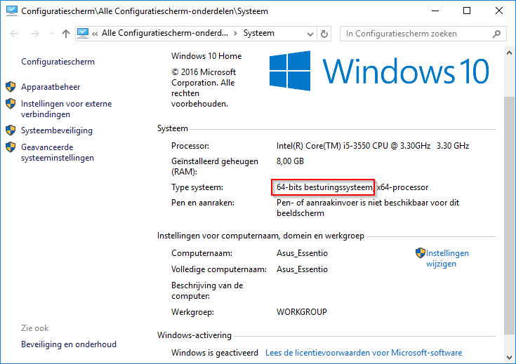The image size is (516, 364).
Task: Click scrollbar down arrow
Action: click(509, 357)
